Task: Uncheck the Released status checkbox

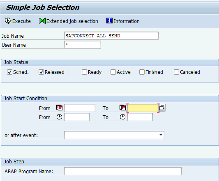Action: tap(41, 72)
